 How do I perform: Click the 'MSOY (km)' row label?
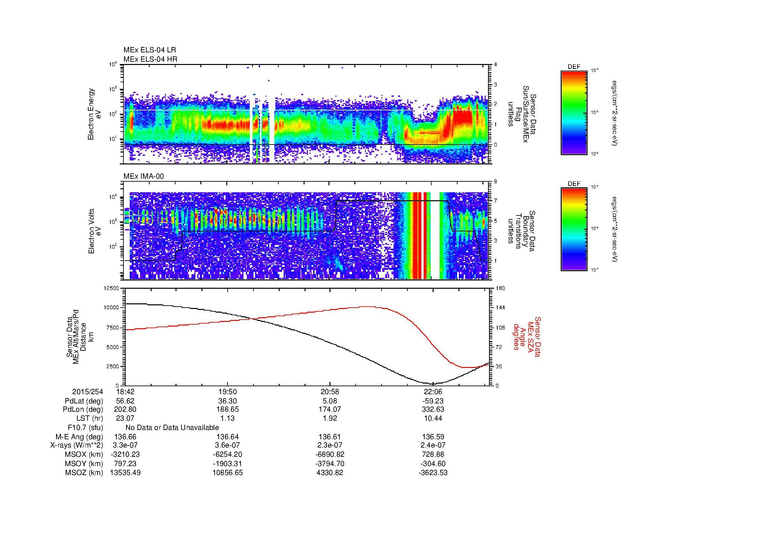84,463
